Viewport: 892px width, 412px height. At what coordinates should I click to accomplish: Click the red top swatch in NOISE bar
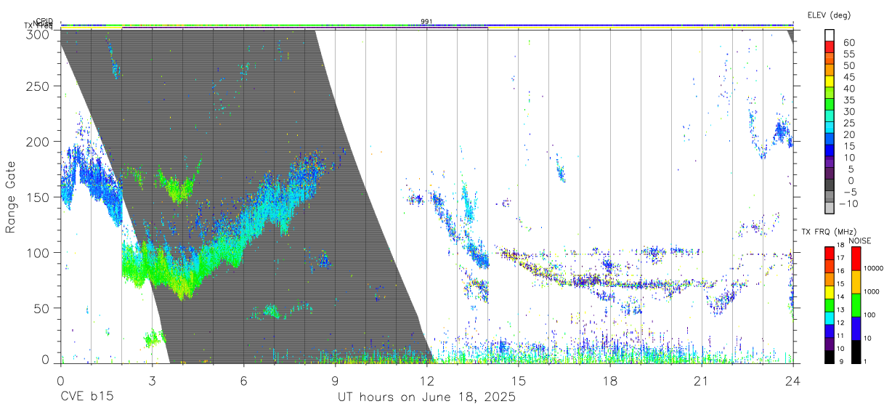[856, 259]
